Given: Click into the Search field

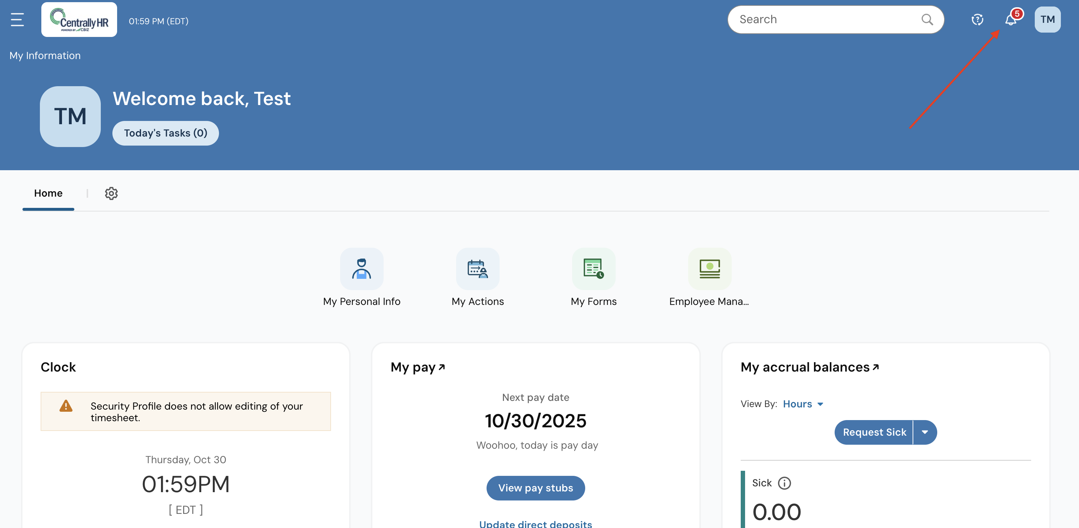Looking at the screenshot, I should click(821, 19).
